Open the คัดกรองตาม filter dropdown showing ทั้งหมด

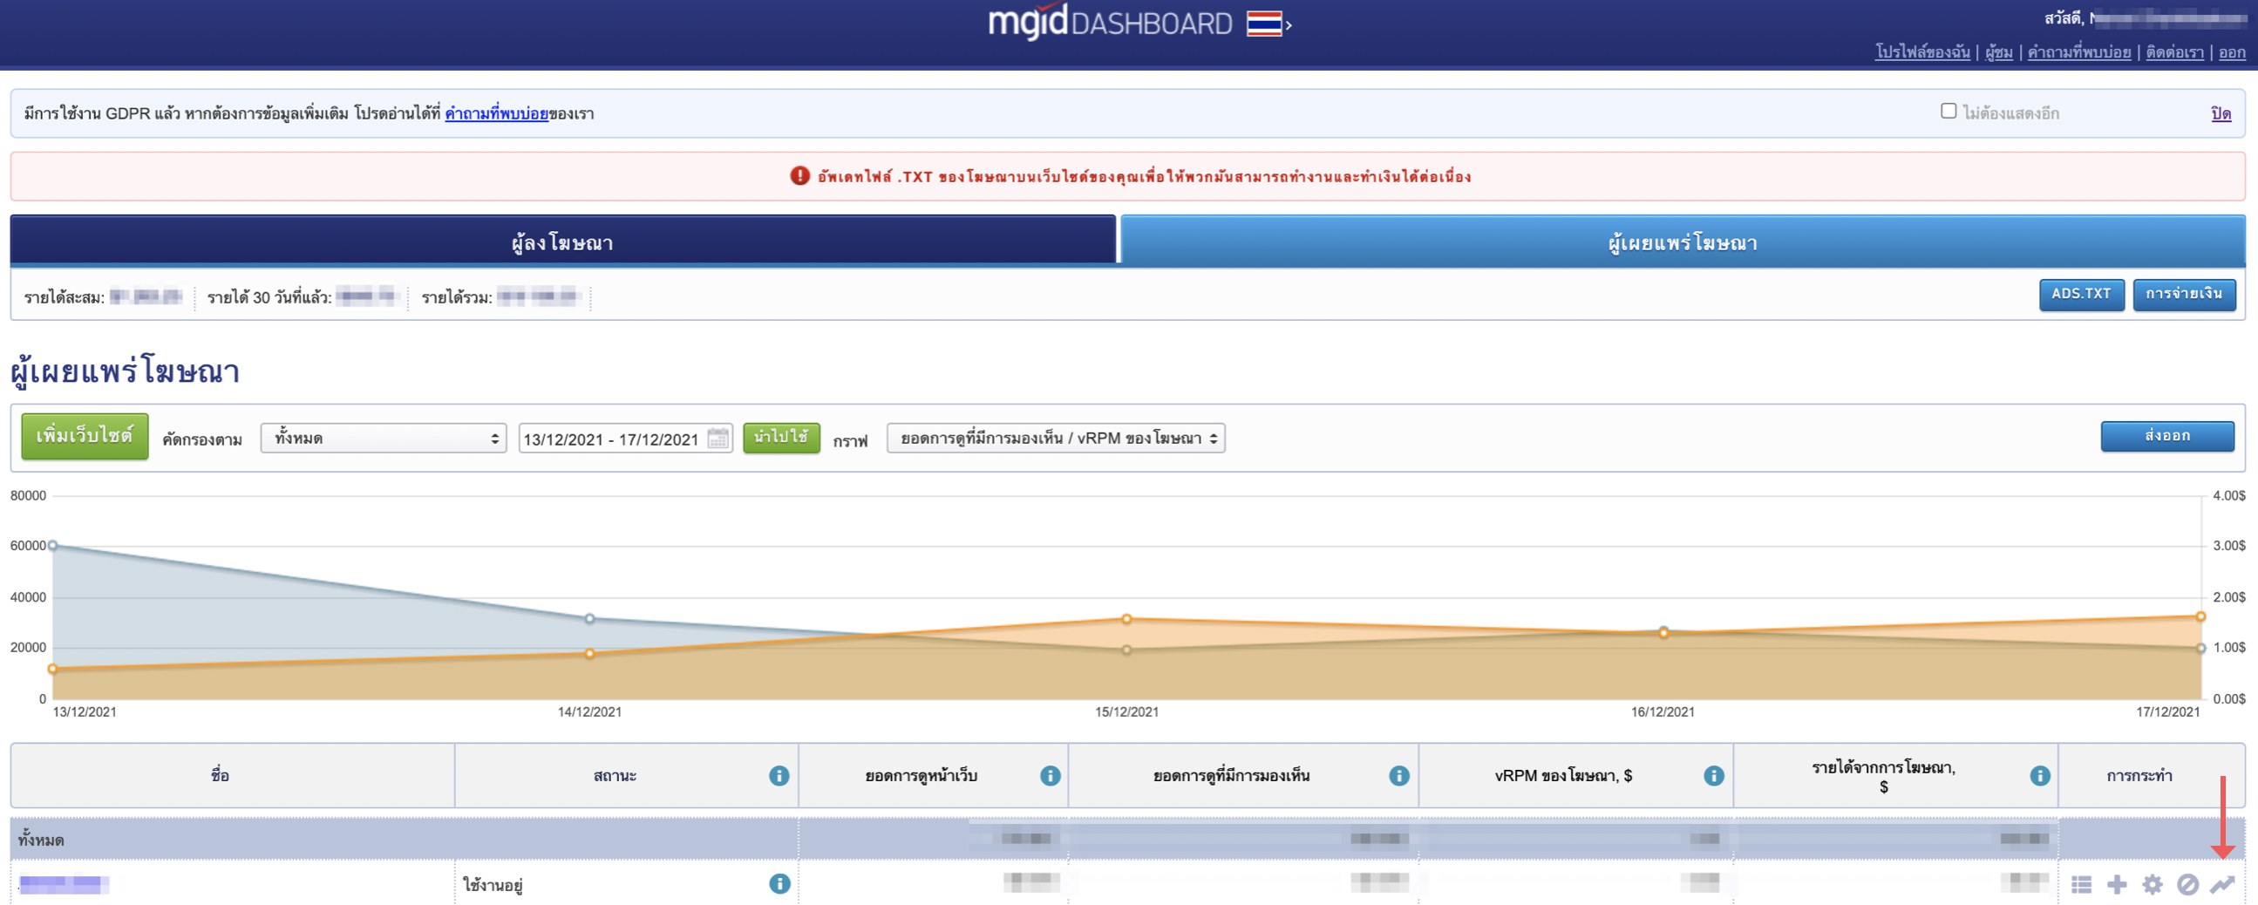point(383,439)
